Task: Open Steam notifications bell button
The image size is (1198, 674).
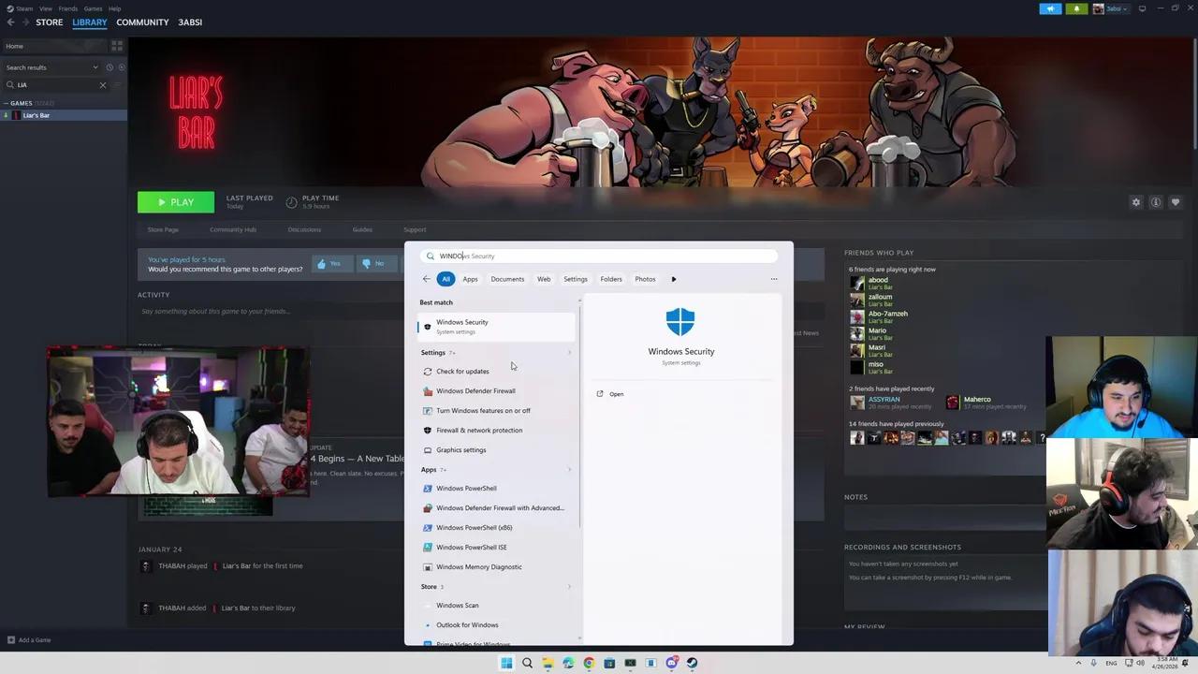Action: click(1076, 8)
